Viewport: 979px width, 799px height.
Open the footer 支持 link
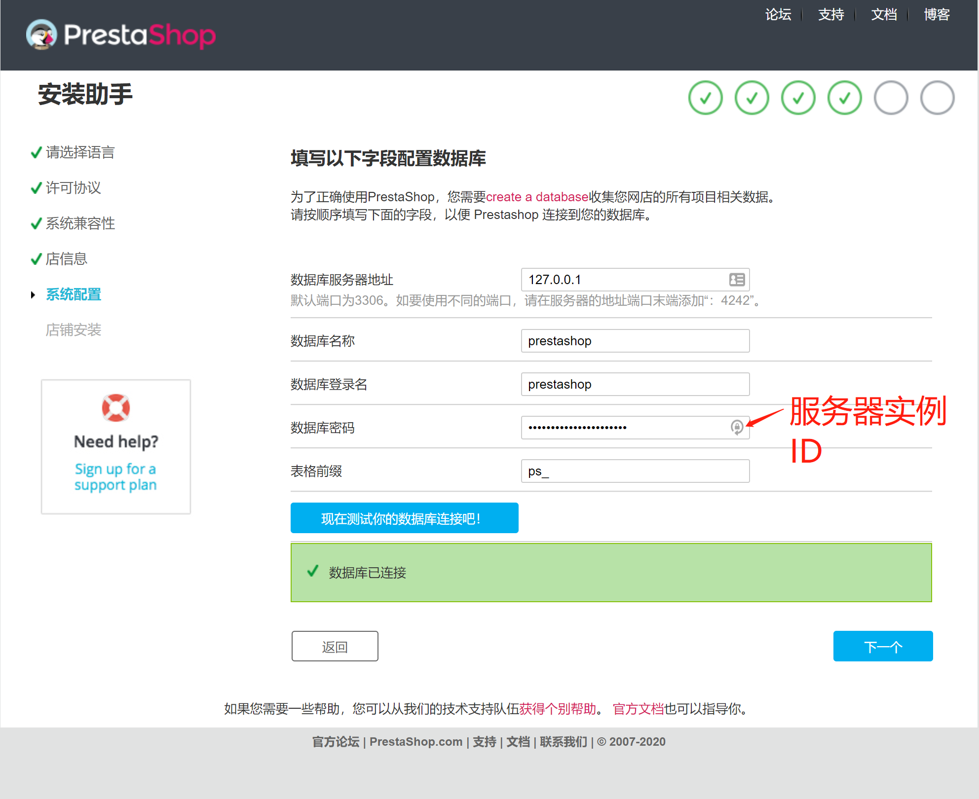(485, 742)
